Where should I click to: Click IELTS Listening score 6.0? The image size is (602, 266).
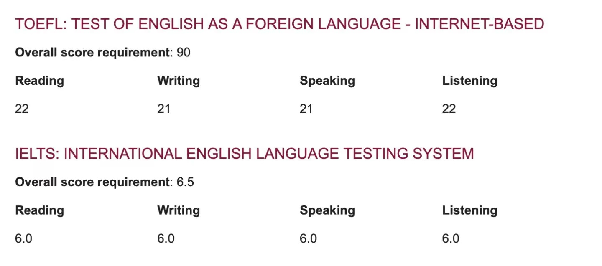point(451,238)
